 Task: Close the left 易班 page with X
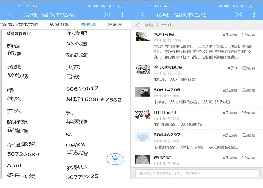pyautogui.click(x=107, y=15)
